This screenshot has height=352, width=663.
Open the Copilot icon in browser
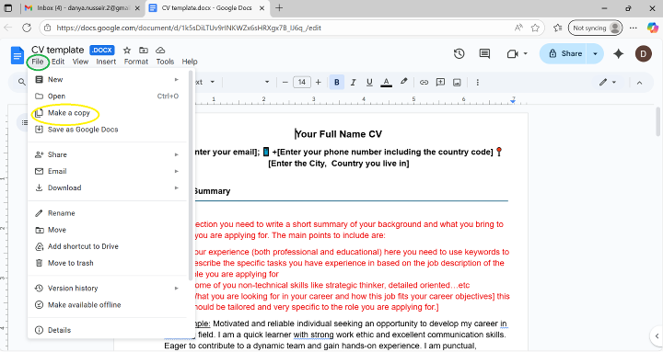point(653,28)
